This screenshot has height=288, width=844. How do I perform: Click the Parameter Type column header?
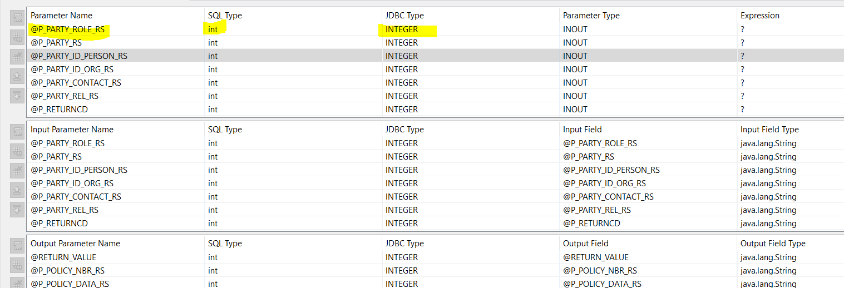(x=591, y=16)
